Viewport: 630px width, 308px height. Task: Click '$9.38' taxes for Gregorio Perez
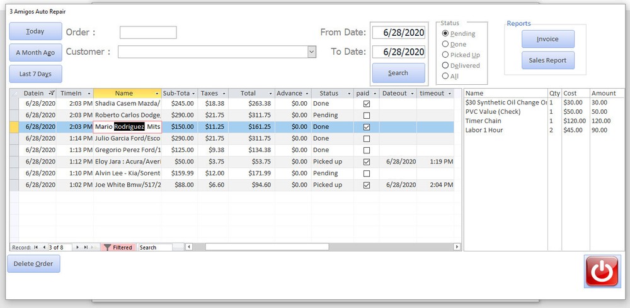coord(213,150)
